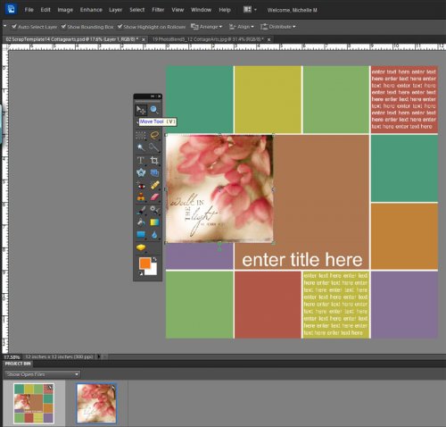Open the Filter menu

click(x=158, y=10)
